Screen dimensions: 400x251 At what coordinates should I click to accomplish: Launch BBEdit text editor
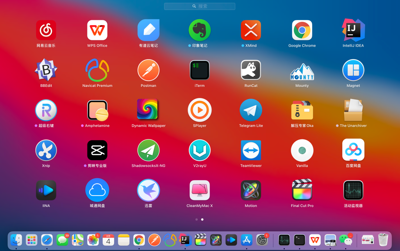[46, 70]
